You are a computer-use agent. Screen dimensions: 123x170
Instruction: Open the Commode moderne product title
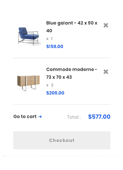[72, 73]
